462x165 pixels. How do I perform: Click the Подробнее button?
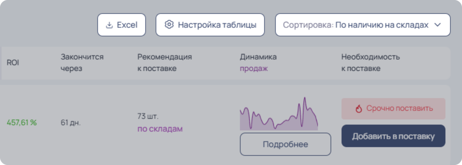[285, 144]
